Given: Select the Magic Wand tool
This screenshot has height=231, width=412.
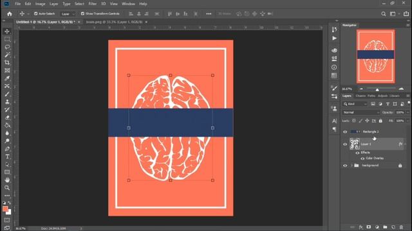Looking at the screenshot, I should click(x=7, y=55).
